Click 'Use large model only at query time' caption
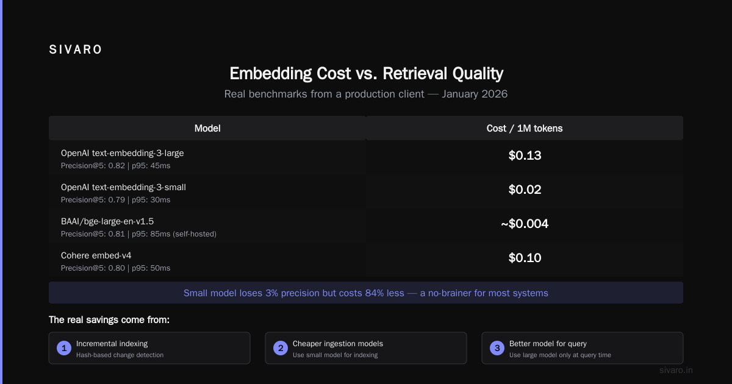Viewport: 732px width, 384px height. [560, 355]
